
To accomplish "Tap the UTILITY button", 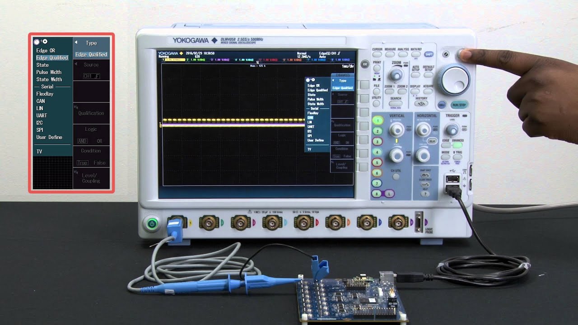I will 376,103.
